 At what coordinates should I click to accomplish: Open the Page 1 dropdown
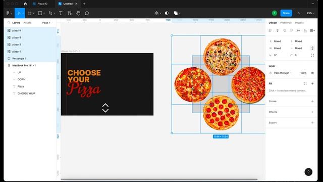pyautogui.click(x=47, y=23)
